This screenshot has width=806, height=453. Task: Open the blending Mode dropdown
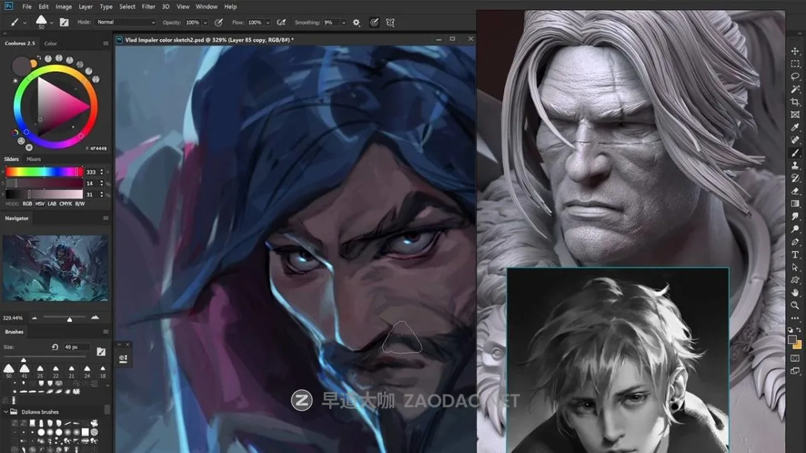point(126,22)
